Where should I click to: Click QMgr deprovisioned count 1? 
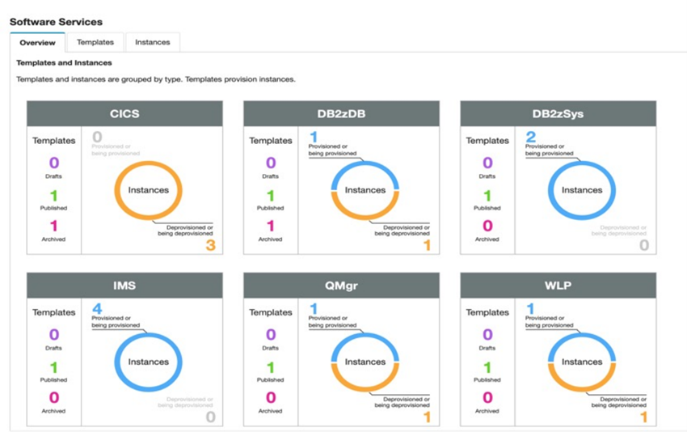[x=427, y=417]
